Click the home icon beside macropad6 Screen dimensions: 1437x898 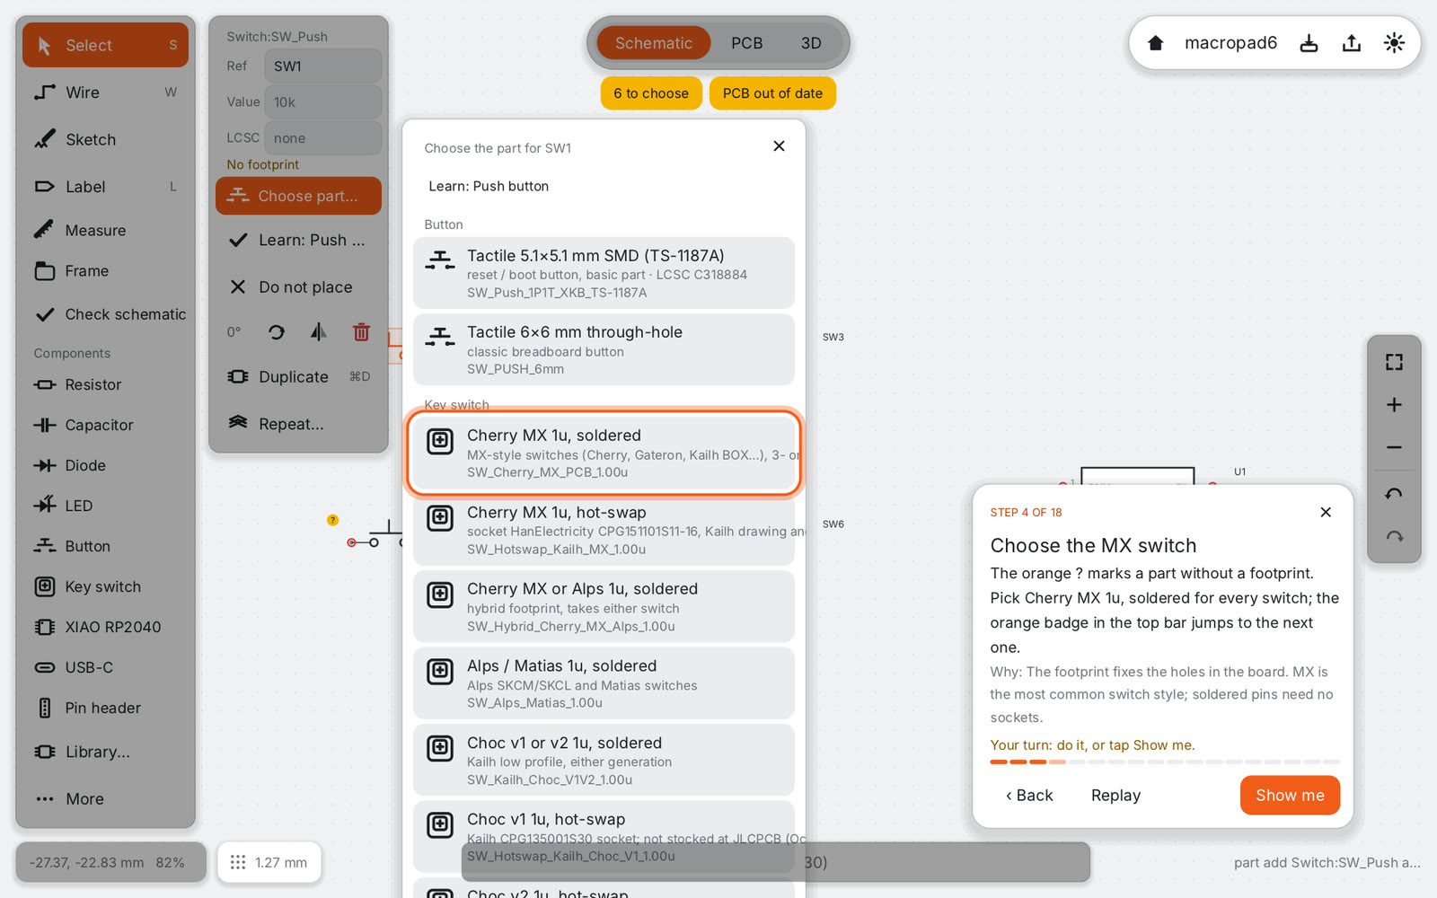coord(1156,43)
